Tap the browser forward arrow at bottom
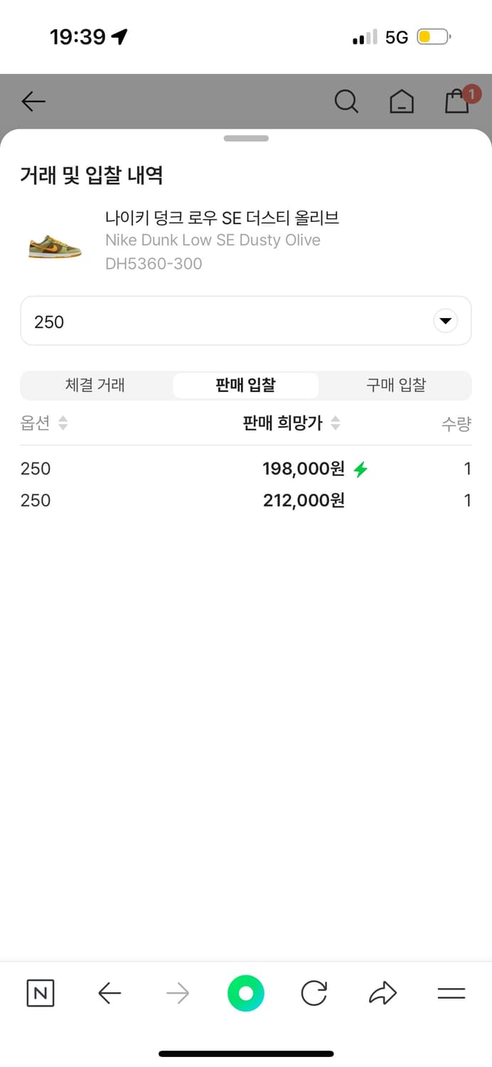The image size is (492, 1067). [x=178, y=993]
